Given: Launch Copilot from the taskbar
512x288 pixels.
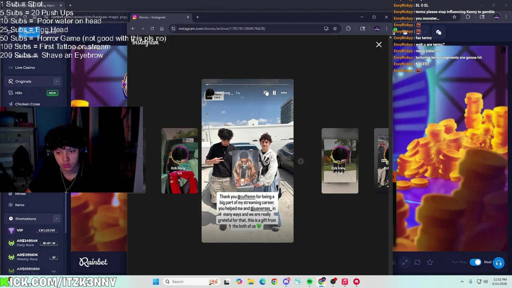Looking at the screenshot, I should [x=239, y=282].
